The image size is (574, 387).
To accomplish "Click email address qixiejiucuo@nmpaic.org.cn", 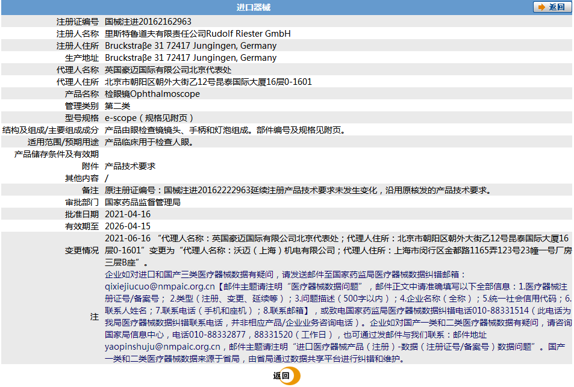I will [x=160, y=286].
